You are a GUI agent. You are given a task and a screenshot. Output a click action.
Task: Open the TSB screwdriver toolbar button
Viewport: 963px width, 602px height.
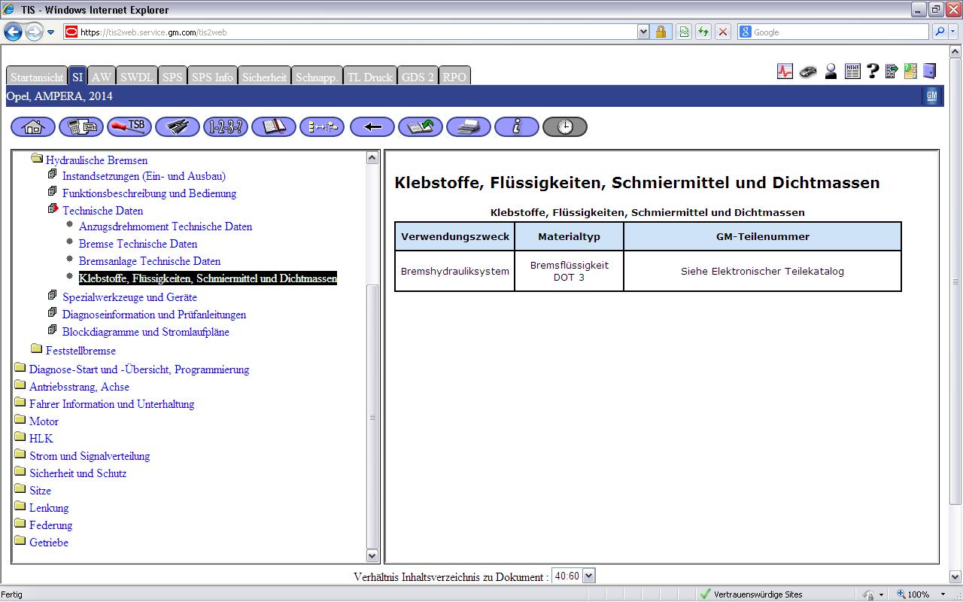tap(129, 127)
